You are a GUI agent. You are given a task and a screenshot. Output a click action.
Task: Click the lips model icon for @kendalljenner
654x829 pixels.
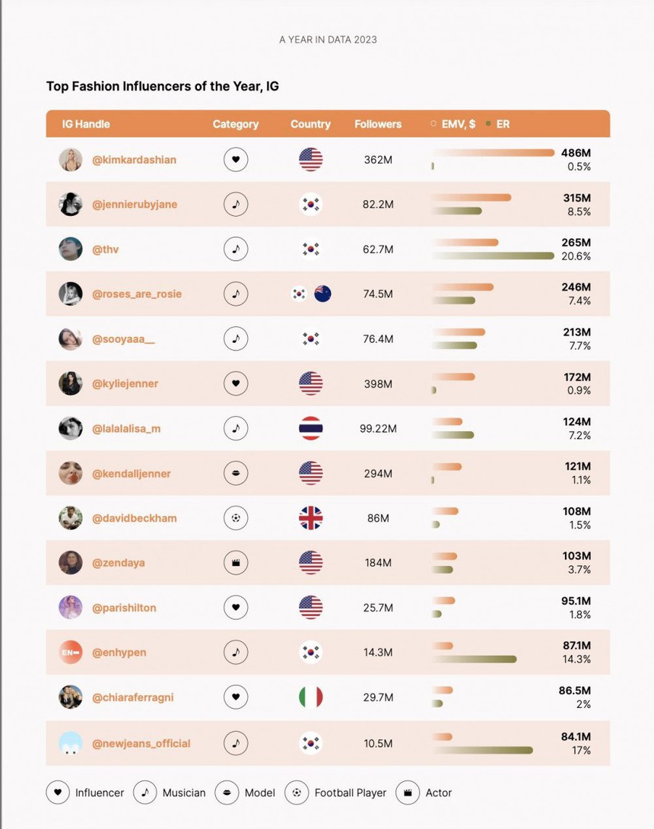[x=236, y=474]
